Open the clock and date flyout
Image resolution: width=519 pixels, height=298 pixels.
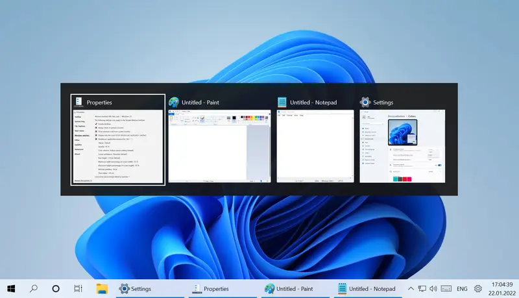point(501,288)
